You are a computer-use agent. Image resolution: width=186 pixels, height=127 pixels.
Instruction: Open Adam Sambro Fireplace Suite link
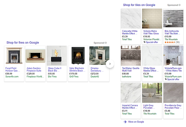click(34, 70)
